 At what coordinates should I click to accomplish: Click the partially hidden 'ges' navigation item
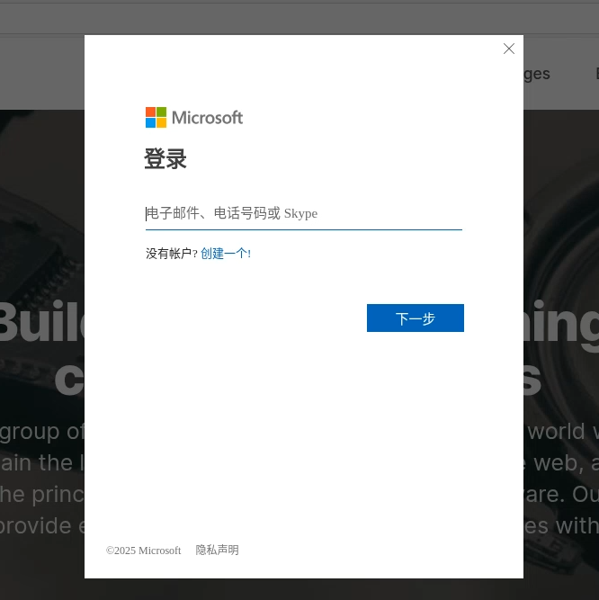pos(536,74)
